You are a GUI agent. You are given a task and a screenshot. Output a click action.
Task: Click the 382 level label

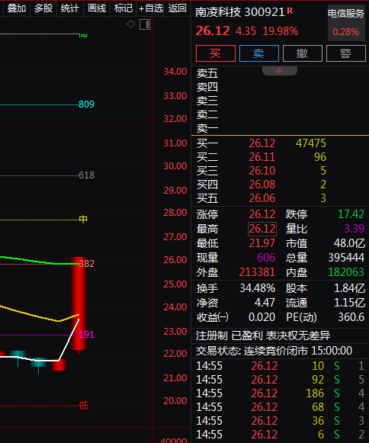(86, 264)
